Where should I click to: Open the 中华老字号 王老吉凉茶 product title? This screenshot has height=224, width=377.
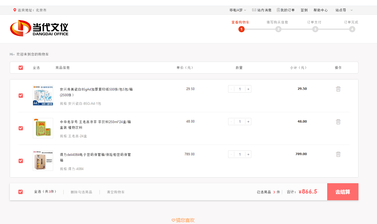click(95, 125)
